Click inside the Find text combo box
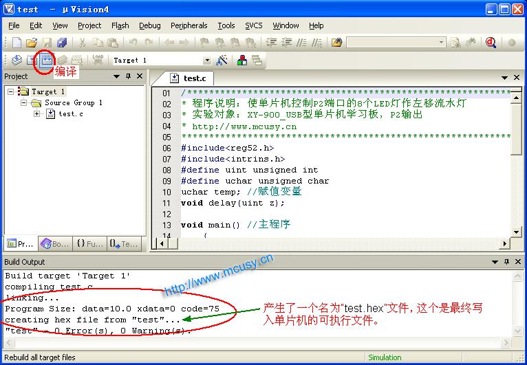This screenshot has height=365, width=527. 391,43
